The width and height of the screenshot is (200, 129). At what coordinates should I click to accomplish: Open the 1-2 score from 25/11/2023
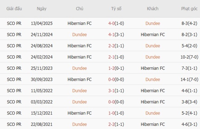116,68
